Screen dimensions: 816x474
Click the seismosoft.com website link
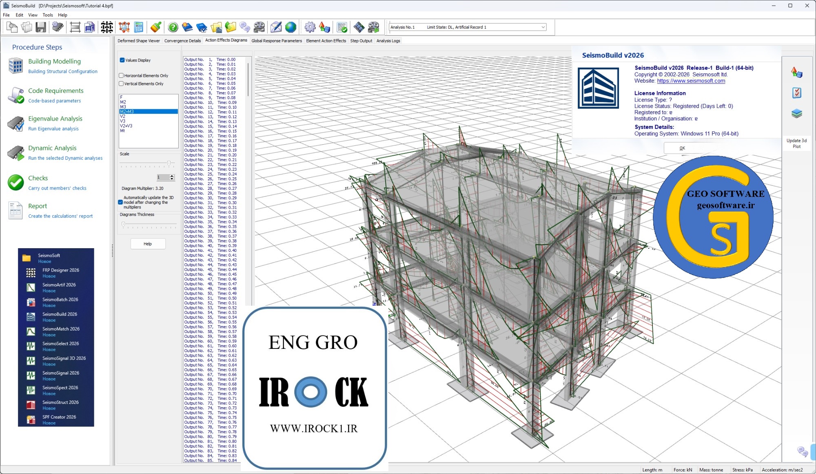(691, 81)
